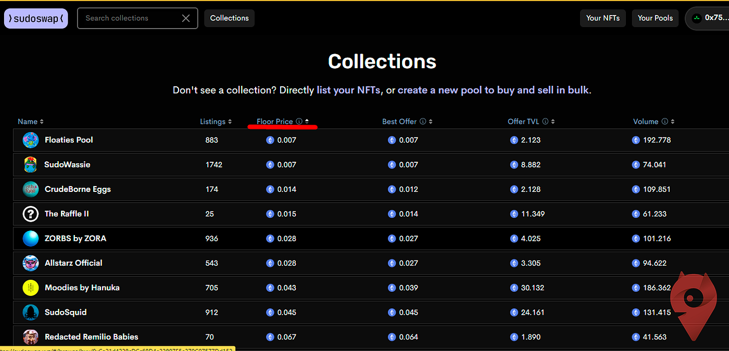This screenshot has width=729, height=351.
Task: Open the connected wallet 0x75 menu
Action: 707,18
